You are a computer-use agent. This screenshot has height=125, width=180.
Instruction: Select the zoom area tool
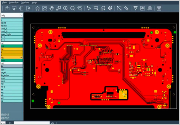pos(44,8)
